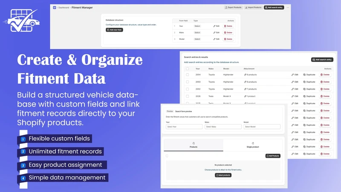This screenshot has height=192, width=341.
Task: Check the 2026 Tesla Model X row
Action: click(187, 96)
